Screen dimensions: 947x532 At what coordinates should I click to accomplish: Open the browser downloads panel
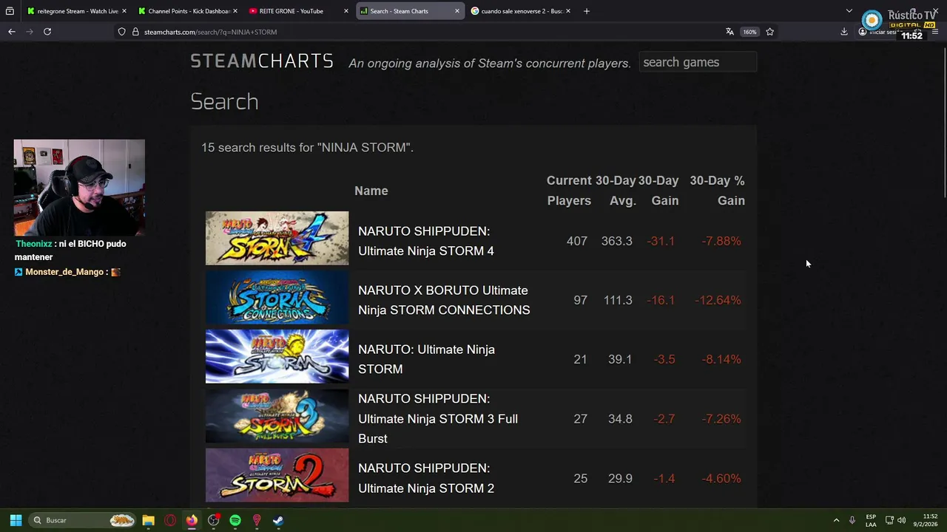(x=844, y=32)
